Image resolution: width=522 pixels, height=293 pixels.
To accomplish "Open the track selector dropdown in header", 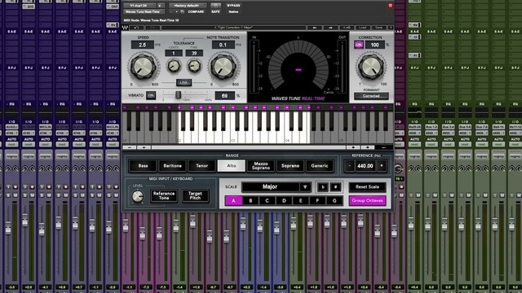I will pos(139,6).
